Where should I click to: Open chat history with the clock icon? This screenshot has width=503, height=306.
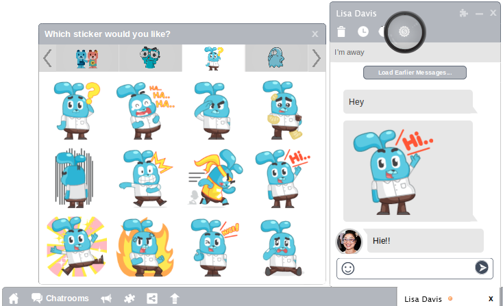(363, 31)
